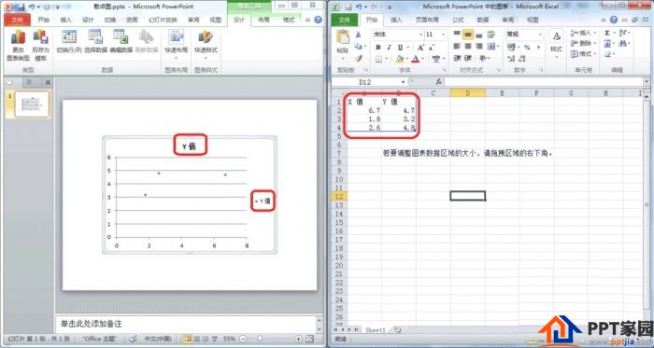Screen dimensions: 654x348
Task: Expand the Excel font size dropdown
Action: point(443,35)
